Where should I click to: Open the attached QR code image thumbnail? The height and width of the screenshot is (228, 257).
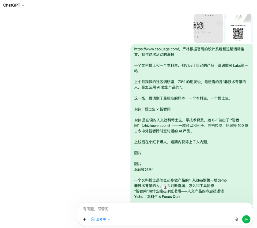coord(238,28)
